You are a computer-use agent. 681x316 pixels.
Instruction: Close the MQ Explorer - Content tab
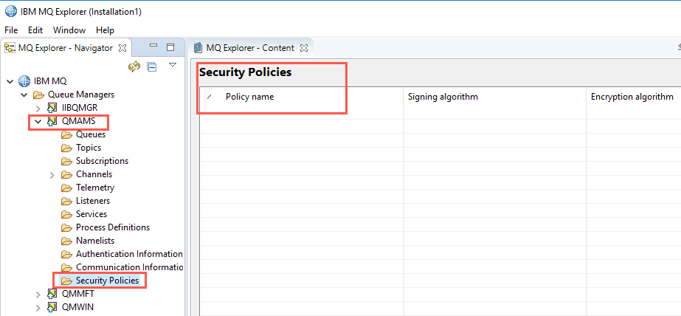tap(304, 48)
